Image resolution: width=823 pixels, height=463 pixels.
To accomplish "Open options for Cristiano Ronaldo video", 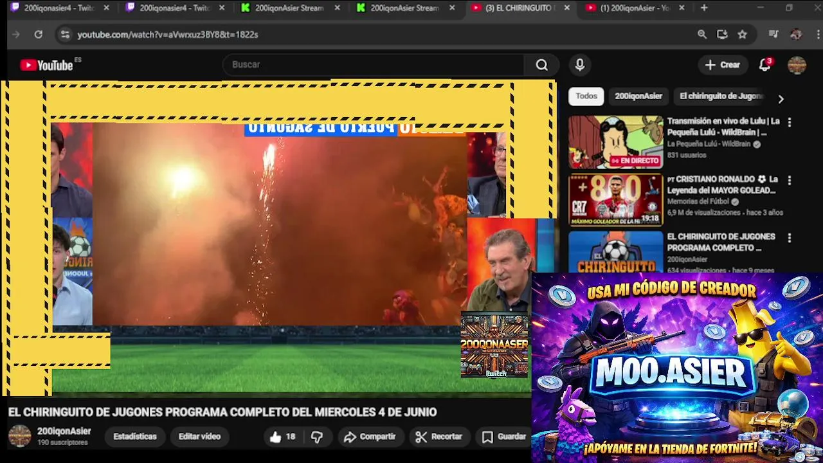I will (x=790, y=180).
